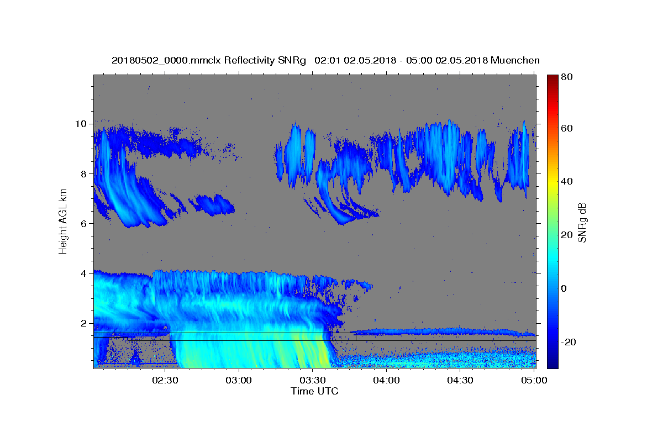
Task: Click the '04:30' time axis label
Action: click(x=460, y=380)
